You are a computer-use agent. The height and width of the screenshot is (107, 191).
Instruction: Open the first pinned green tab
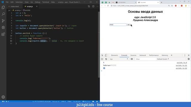pos(102,2)
